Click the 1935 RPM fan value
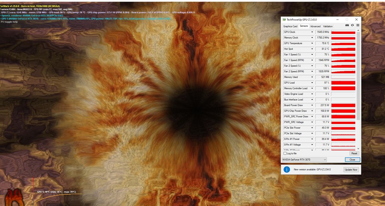Viewport: 385px width, 206px height. [x=323, y=72]
